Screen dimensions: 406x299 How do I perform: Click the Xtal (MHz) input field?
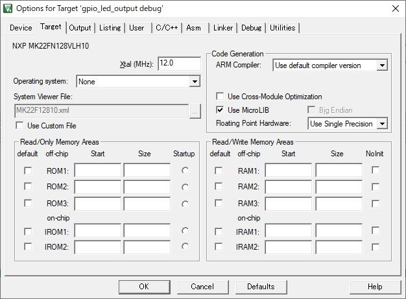[179, 64]
